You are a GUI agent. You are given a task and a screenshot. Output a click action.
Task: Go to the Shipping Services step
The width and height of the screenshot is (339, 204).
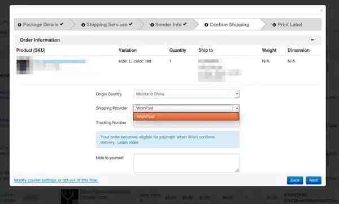coord(107,25)
